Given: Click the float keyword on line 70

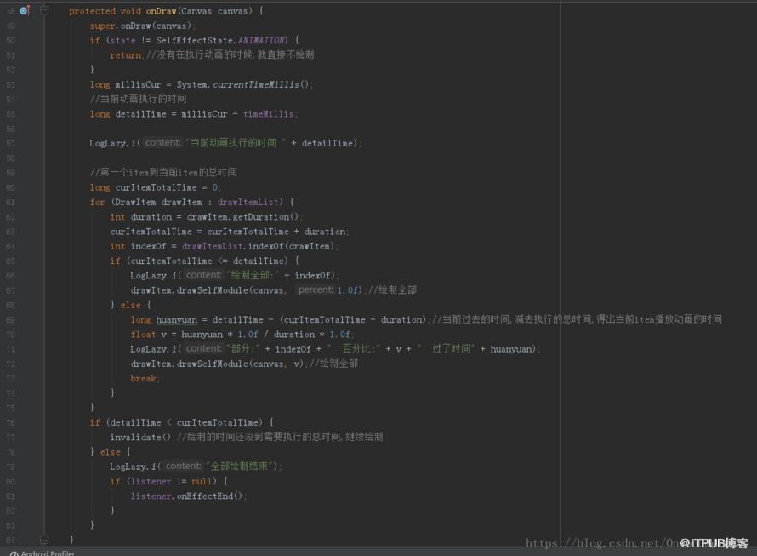Looking at the screenshot, I should click(143, 335).
